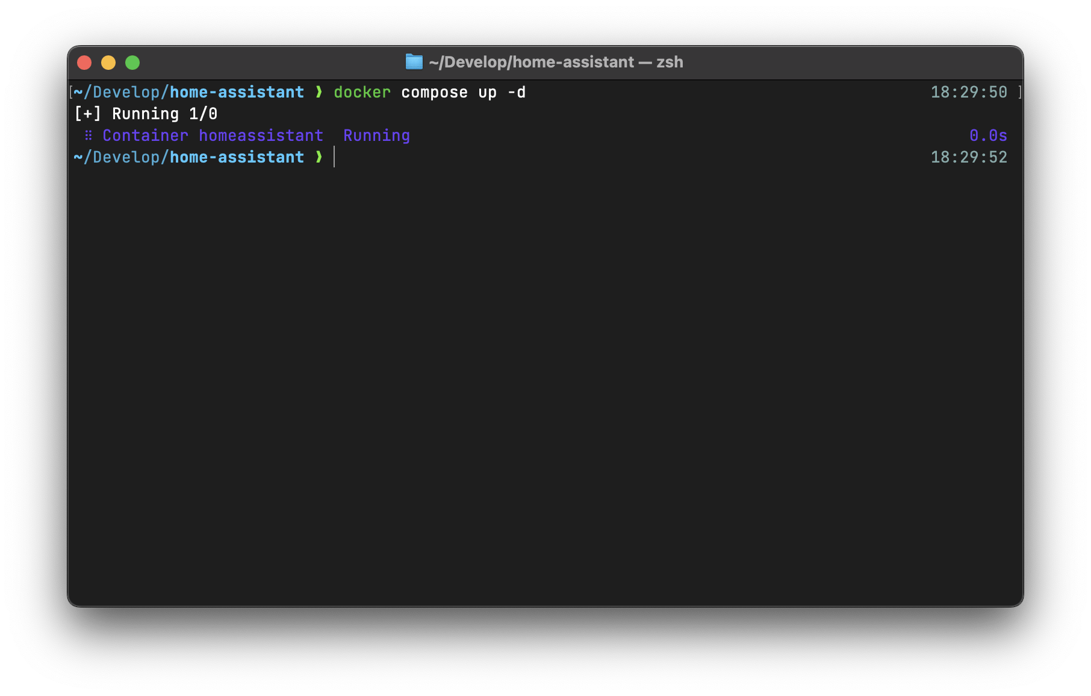Click the 18:29:50 timestamp
This screenshot has width=1091, height=696.
click(x=968, y=92)
